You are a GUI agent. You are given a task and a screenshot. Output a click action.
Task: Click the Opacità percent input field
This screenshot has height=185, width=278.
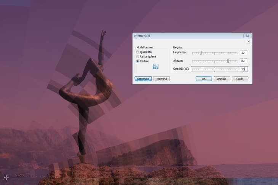click(243, 69)
